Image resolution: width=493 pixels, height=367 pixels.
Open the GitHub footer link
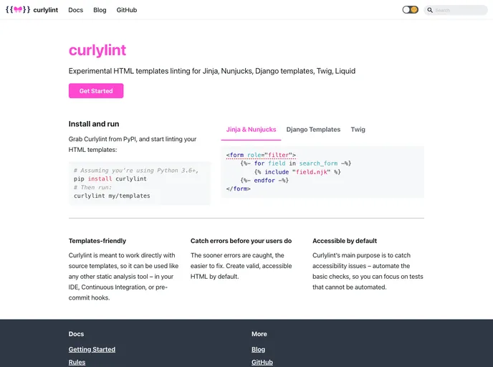262,362
